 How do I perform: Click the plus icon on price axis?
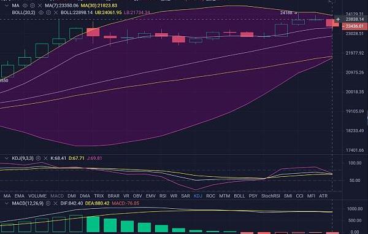338,19
